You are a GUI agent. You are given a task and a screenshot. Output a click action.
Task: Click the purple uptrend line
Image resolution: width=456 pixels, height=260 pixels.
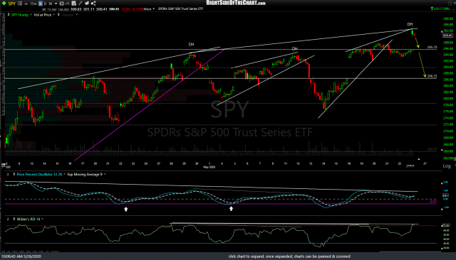tap(149, 105)
